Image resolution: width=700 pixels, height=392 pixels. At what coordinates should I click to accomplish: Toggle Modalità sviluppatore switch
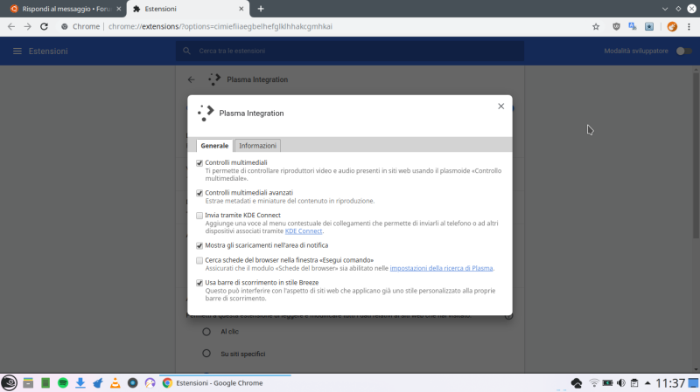(x=683, y=51)
